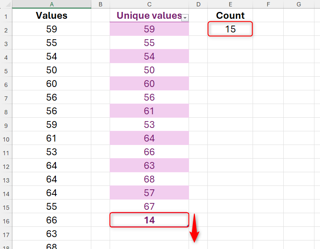Click the row 10 header
This screenshot has height=249, width=320.
[x=6, y=139]
